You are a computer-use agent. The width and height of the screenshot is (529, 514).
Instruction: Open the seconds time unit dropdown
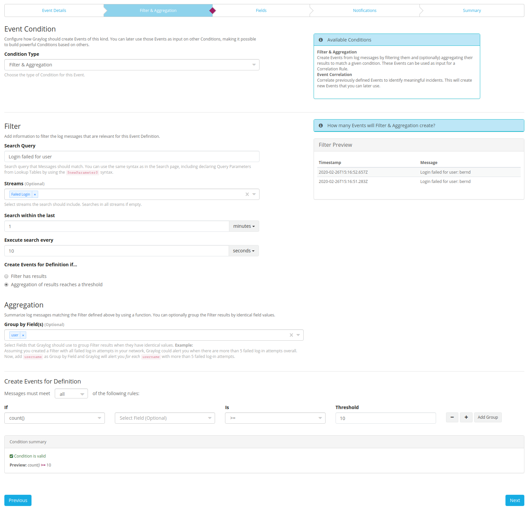point(243,251)
